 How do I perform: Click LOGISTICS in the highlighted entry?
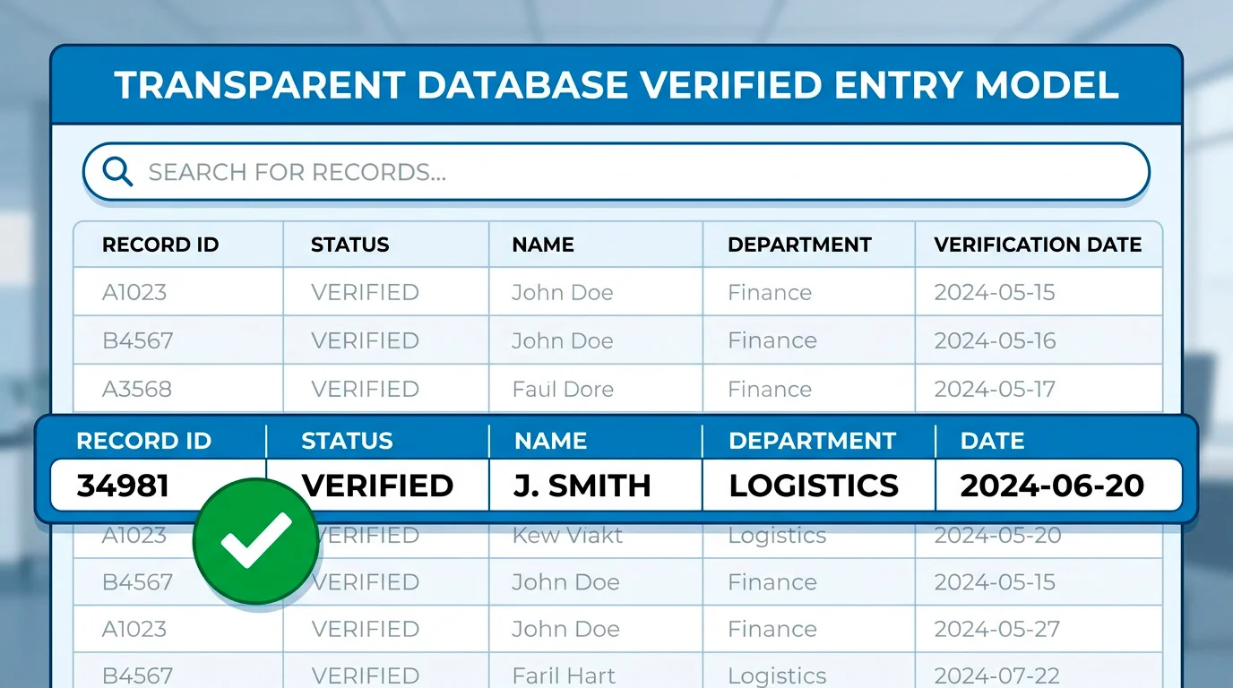pyautogui.click(x=814, y=486)
